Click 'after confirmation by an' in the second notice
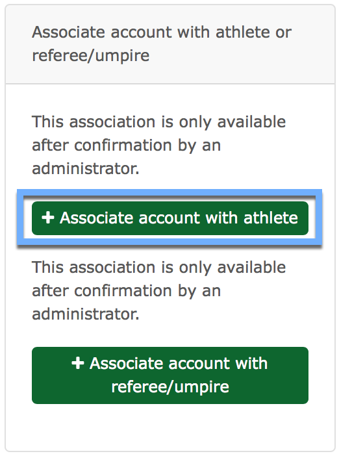The height and width of the screenshot is (456, 339). coord(126,290)
